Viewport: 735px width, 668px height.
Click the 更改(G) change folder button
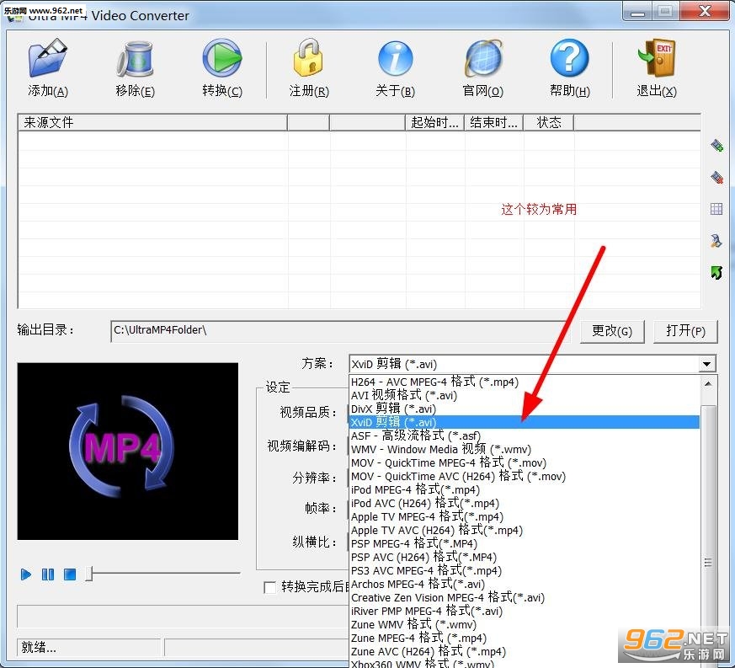coord(612,332)
